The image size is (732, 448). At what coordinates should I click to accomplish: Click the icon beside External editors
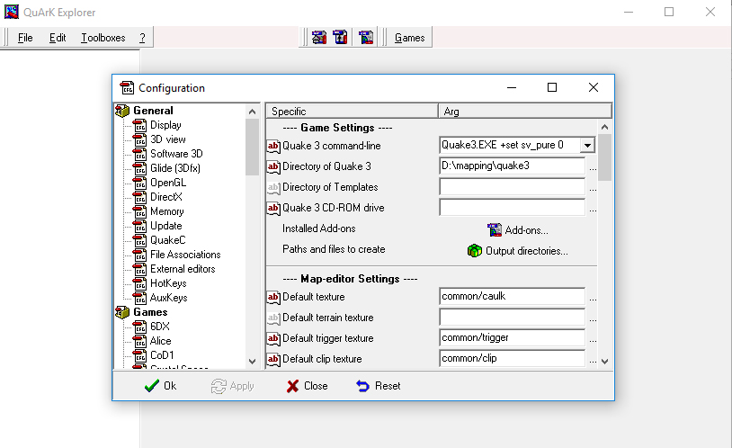point(139,269)
